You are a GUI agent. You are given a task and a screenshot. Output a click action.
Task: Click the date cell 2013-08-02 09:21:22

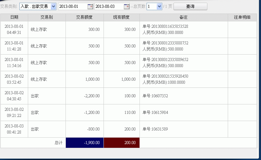(14, 113)
